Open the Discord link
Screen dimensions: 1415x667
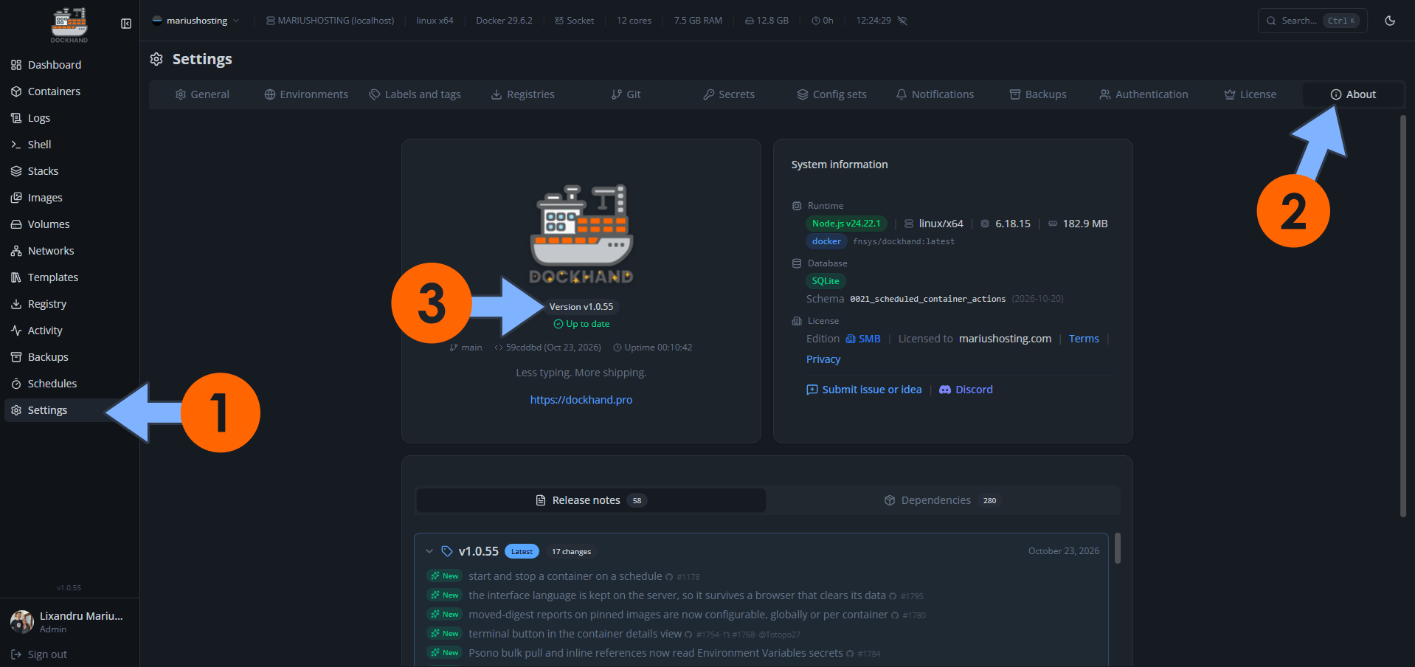click(966, 390)
